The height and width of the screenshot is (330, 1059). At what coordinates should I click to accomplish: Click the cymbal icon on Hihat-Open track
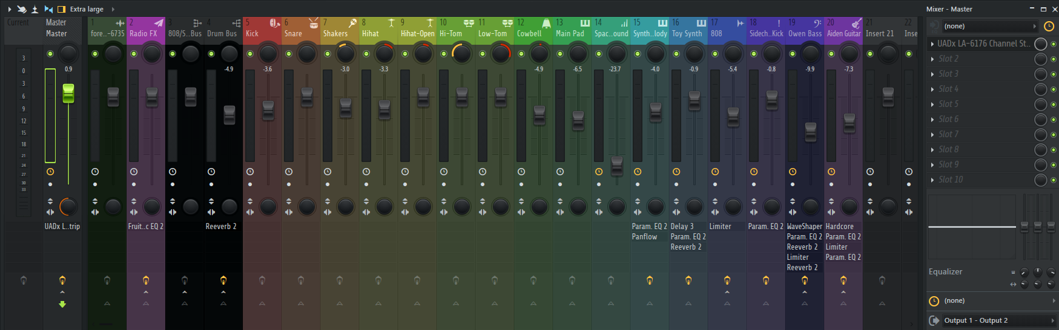pos(430,23)
